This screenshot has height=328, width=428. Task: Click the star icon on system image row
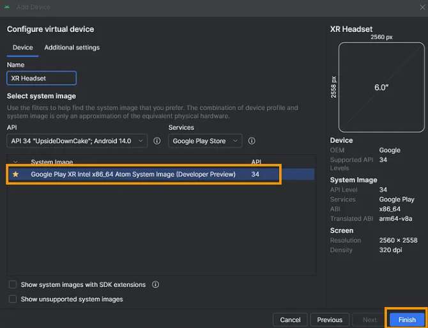pos(15,175)
